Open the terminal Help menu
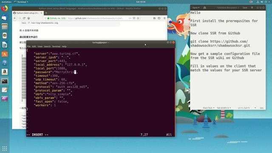Image resolution: width=272 pixels, height=153 pixels. (64, 46)
